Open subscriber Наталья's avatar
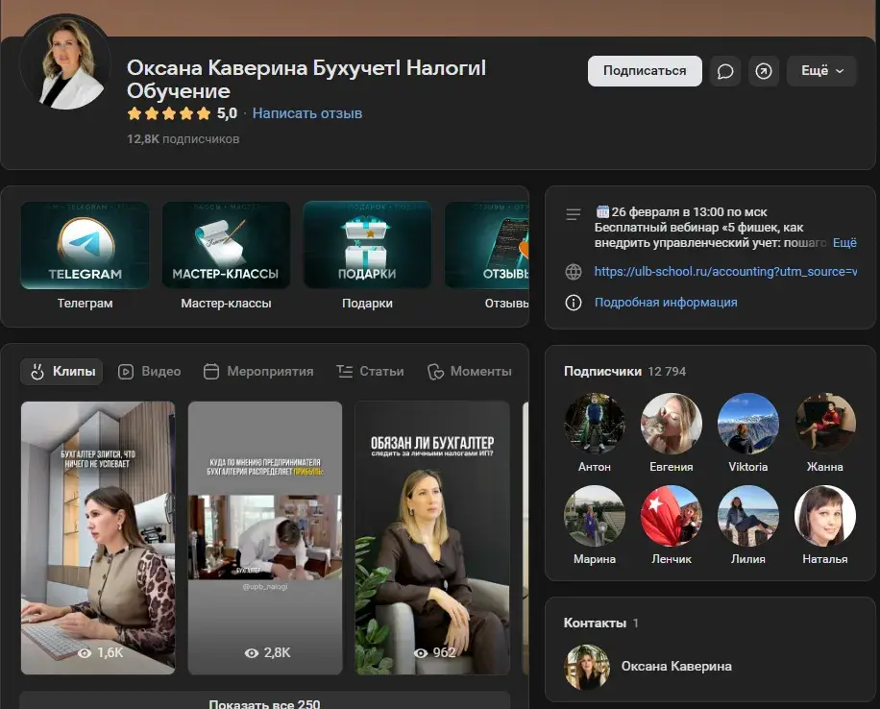 pos(825,516)
